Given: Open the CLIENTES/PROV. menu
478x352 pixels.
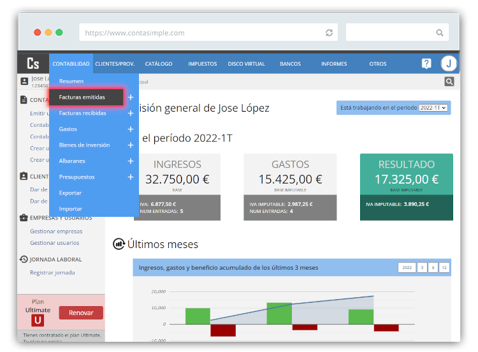Looking at the screenshot, I should point(115,64).
